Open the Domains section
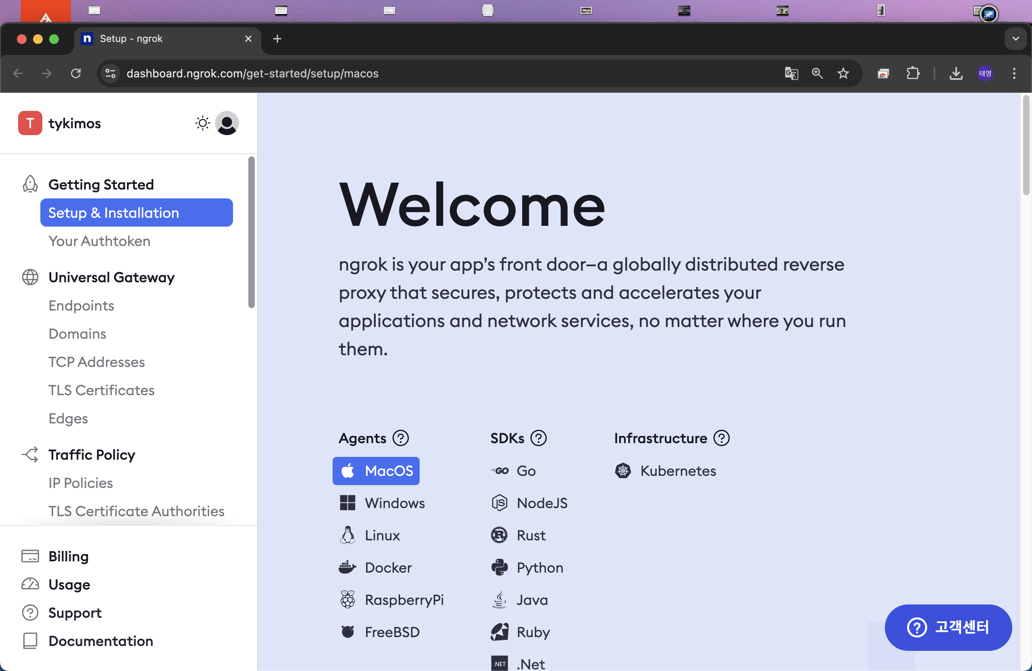Screen dimensions: 1032x671 tap(77, 333)
